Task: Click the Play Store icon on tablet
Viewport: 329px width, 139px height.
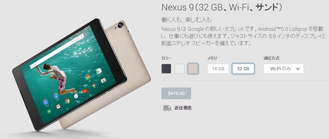Action: click(98, 71)
